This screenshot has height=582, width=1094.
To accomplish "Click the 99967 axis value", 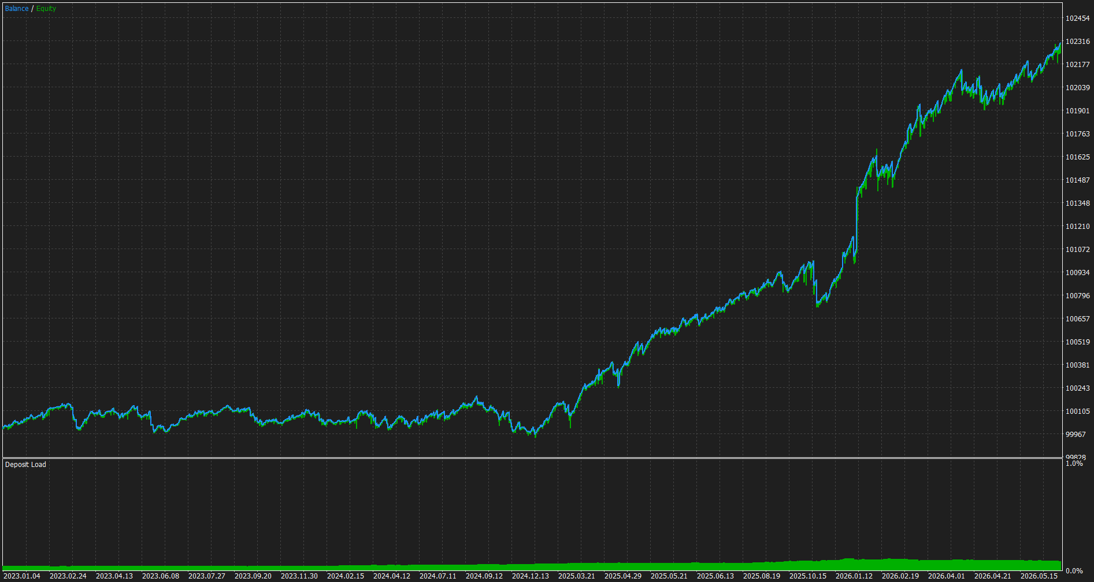I will point(1076,435).
